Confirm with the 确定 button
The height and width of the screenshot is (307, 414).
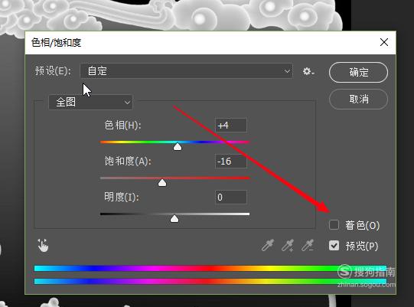coord(358,73)
